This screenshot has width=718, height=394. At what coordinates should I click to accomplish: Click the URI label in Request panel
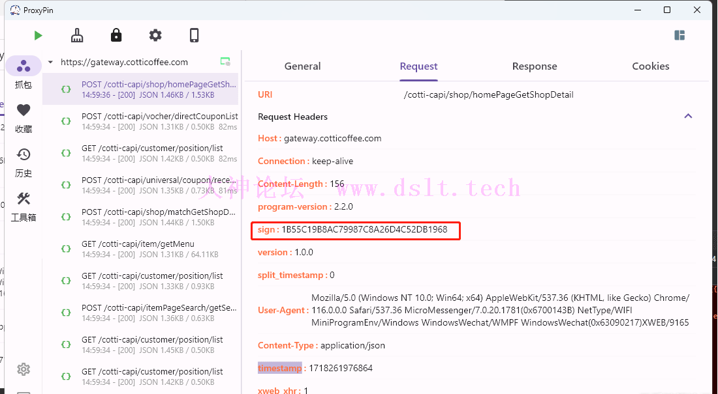pos(265,94)
